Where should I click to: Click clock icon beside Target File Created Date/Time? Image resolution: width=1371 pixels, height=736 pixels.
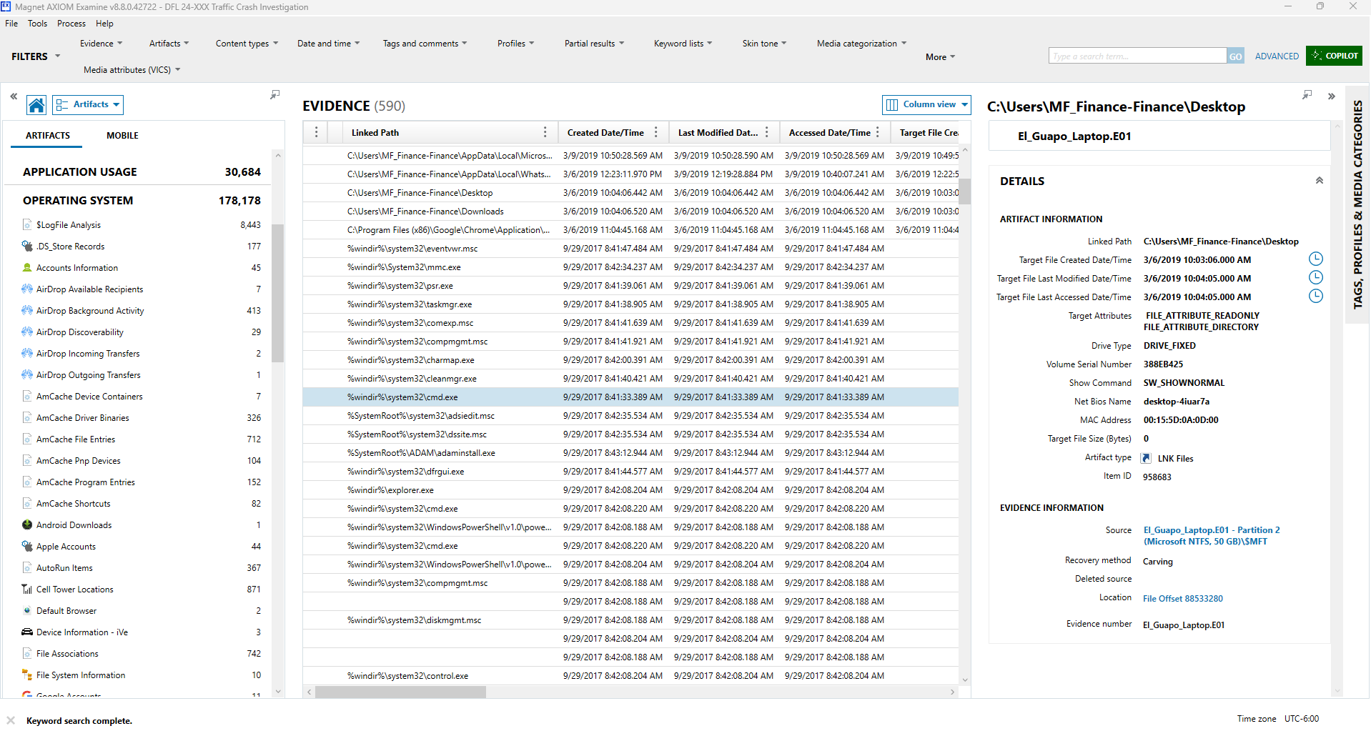[1315, 259]
